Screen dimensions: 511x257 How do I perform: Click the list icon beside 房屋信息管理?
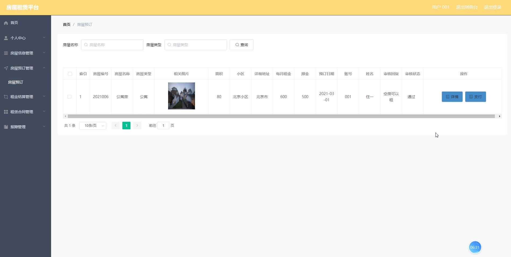click(x=6, y=53)
